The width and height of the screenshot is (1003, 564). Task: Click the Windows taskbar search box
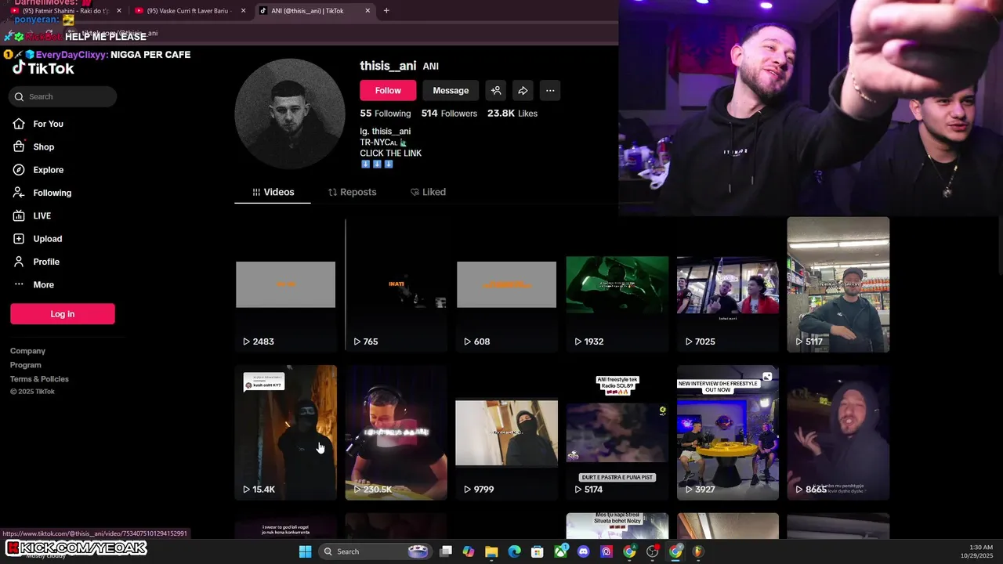point(375,551)
